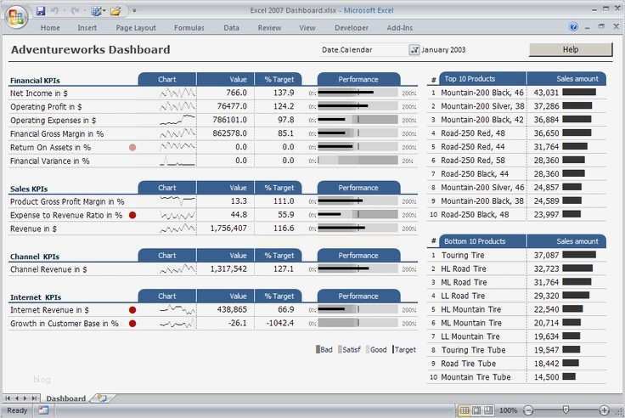Switch to Normal view in status bar
This screenshot has height=418, width=625.
(x=465, y=410)
